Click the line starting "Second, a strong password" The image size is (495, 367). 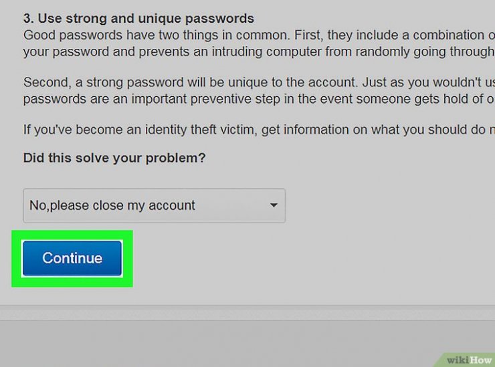pyautogui.click(x=254, y=82)
